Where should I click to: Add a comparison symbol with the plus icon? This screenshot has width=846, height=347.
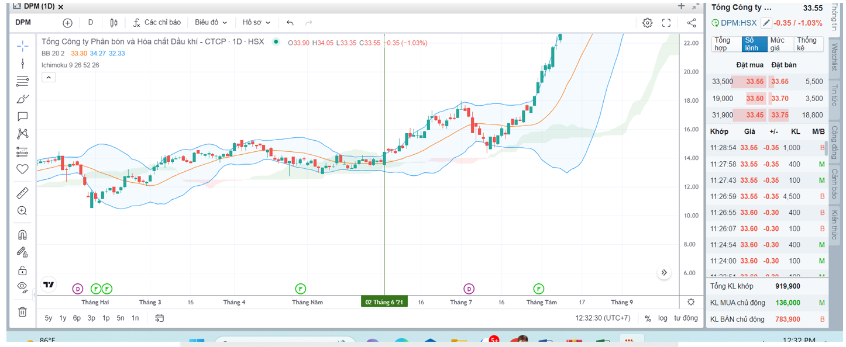point(67,23)
